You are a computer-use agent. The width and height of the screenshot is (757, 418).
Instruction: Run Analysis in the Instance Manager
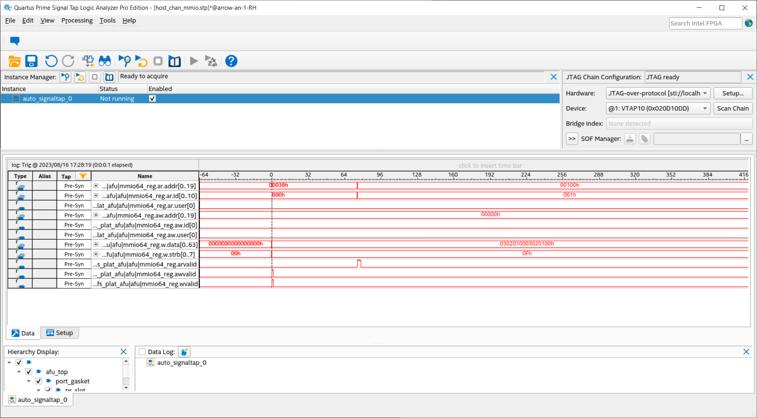click(65, 77)
